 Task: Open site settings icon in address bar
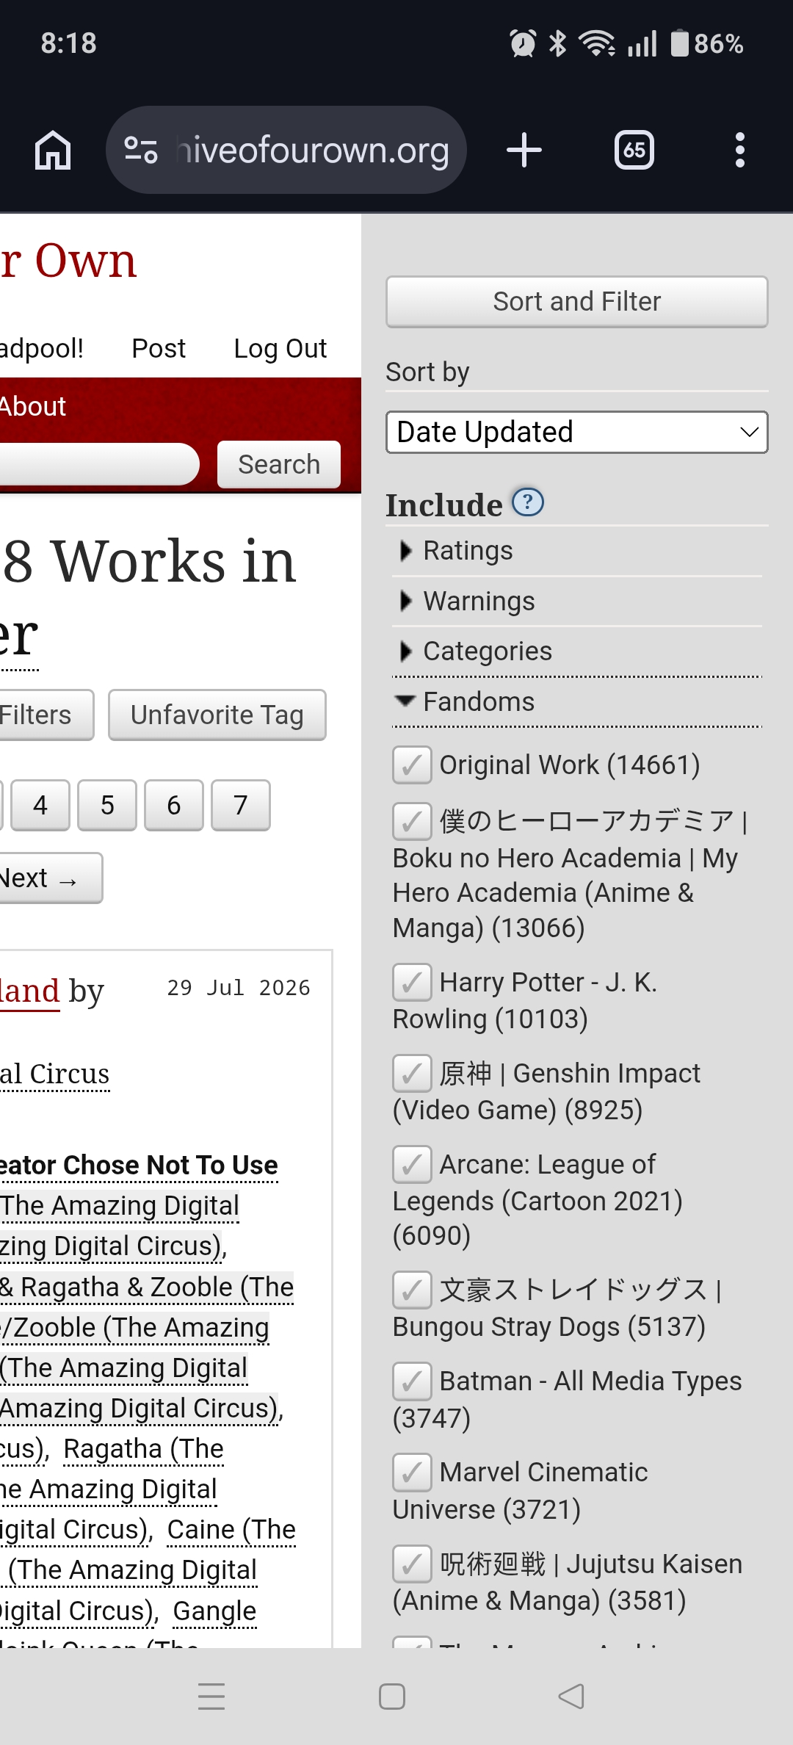coord(141,150)
